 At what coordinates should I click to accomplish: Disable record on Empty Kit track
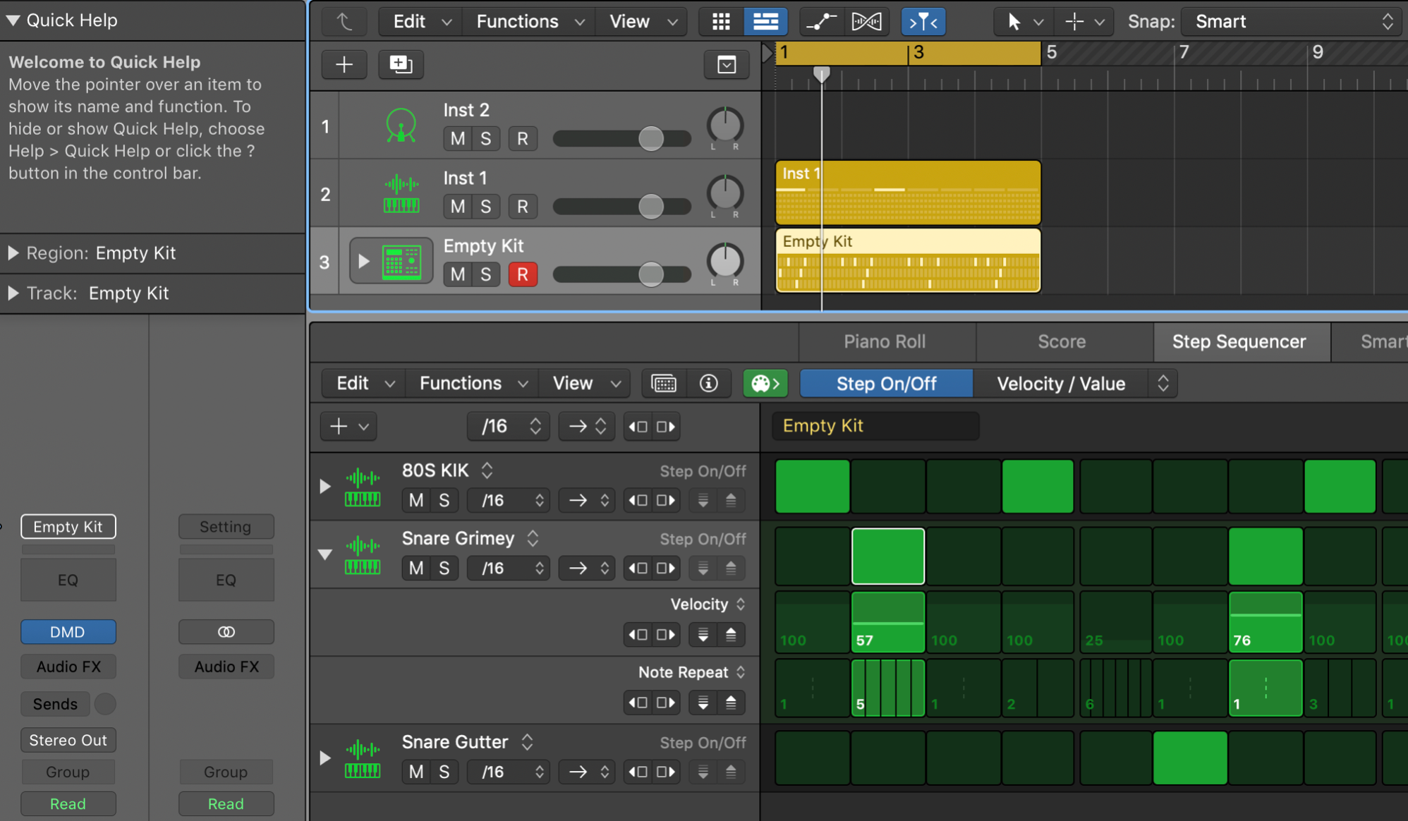(522, 274)
